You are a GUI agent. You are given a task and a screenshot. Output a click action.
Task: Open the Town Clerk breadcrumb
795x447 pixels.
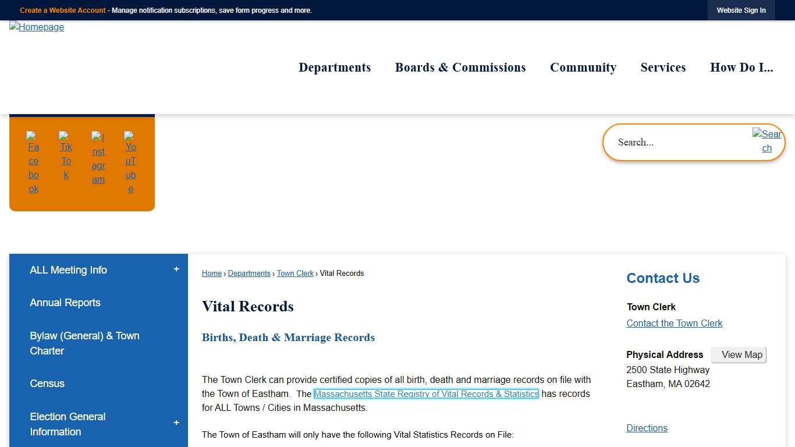click(295, 273)
